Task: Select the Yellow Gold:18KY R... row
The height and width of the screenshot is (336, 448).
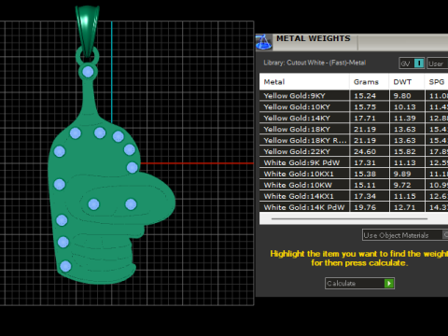Action: (x=354, y=140)
